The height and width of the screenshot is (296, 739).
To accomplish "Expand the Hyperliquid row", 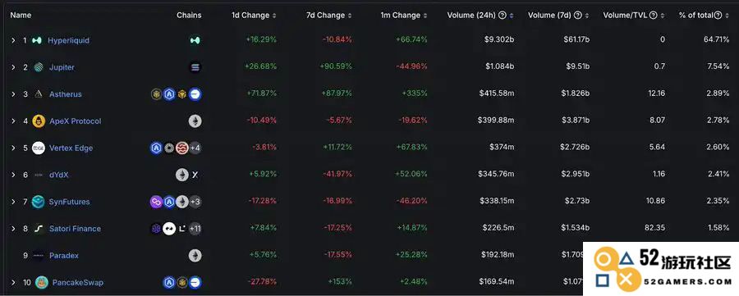I will [14, 40].
